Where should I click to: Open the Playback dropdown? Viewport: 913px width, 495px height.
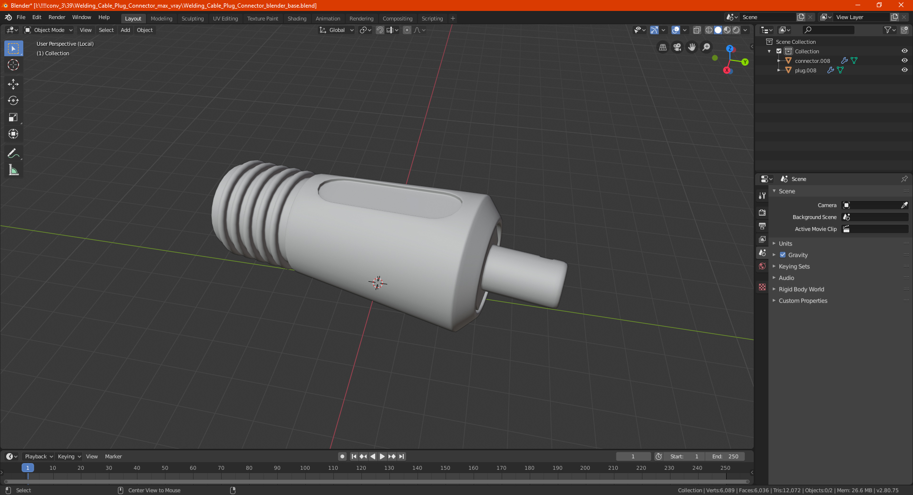[39, 456]
